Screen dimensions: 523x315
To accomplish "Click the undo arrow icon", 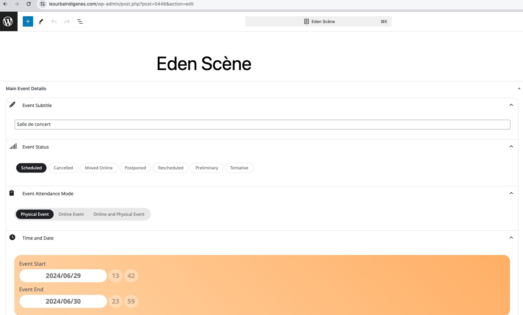I will coord(54,21).
